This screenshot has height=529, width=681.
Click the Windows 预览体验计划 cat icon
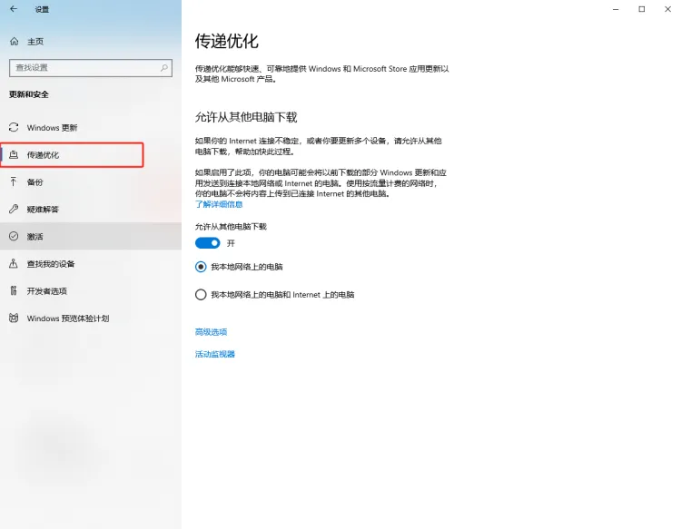coord(14,318)
